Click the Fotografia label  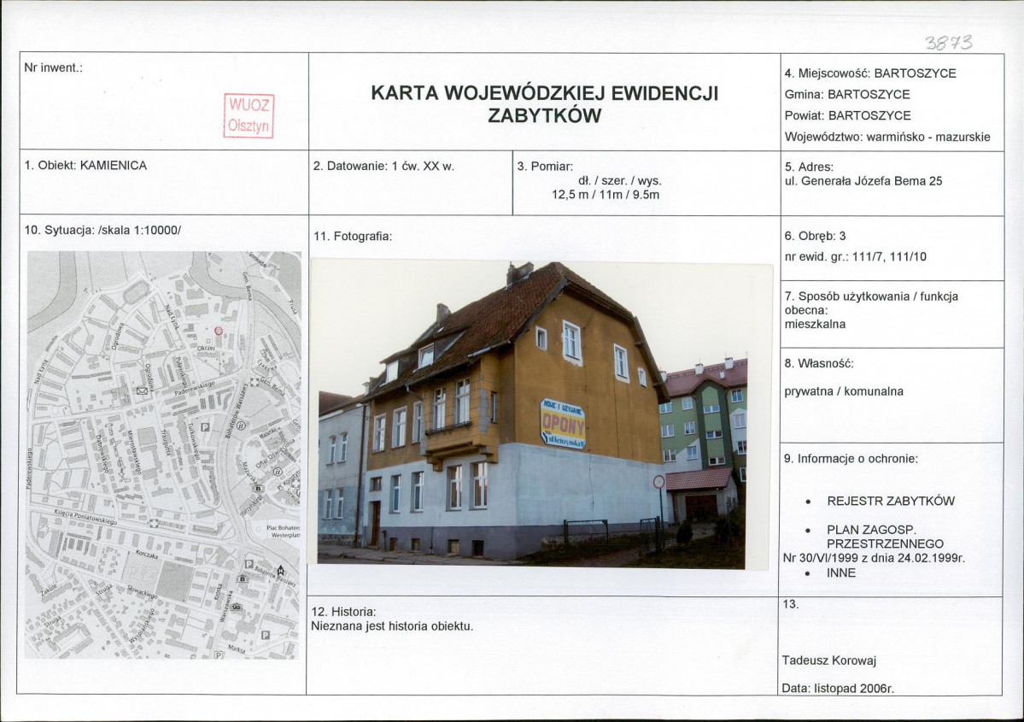(x=353, y=236)
